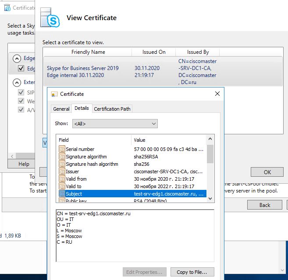Switch to the Certification Path tab
The image size is (288, 280).
coord(112,109)
